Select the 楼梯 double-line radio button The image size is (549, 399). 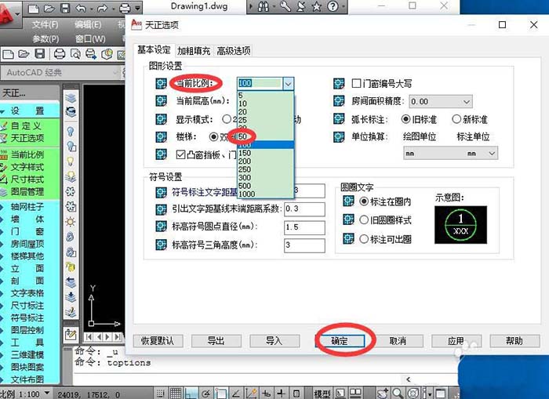click(213, 136)
